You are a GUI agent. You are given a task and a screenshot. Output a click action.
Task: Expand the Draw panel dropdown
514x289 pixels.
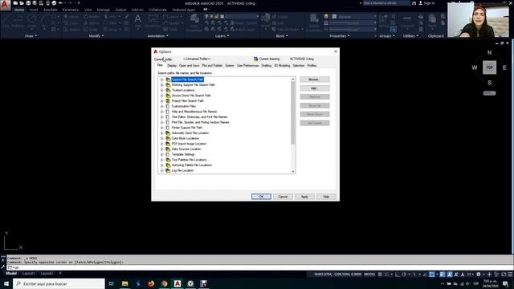31,35
